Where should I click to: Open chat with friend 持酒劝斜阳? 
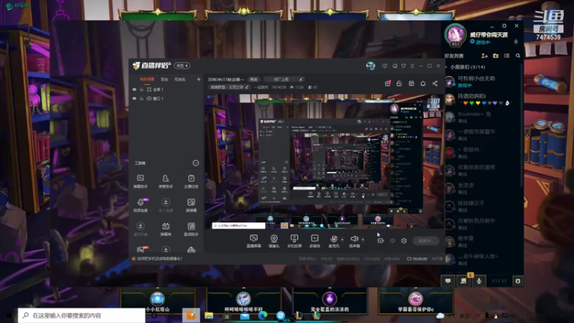[x=481, y=99]
